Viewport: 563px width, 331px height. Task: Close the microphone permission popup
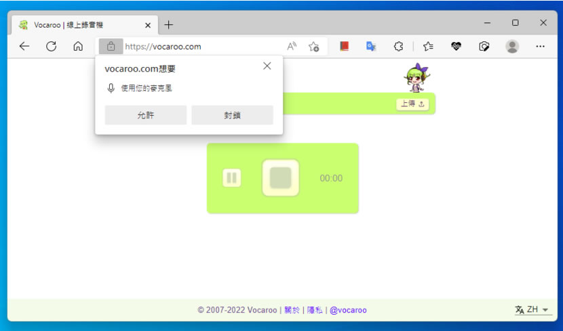click(267, 66)
